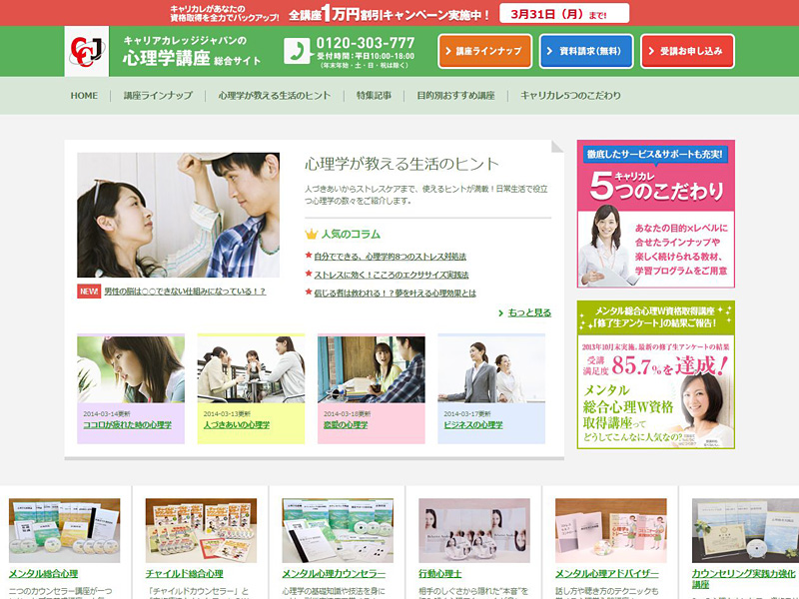Click the arrow icon beside もっと見る
Image resolution: width=799 pixels, height=599 pixels.
pyautogui.click(x=498, y=311)
